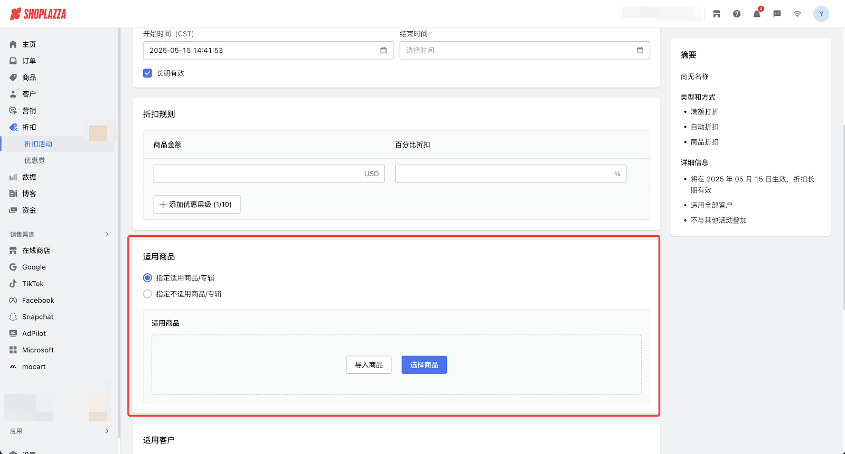Select the 指定适用商品/专辑 radio option
The height and width of the screenshot is (454, 845).
point(148,278)
